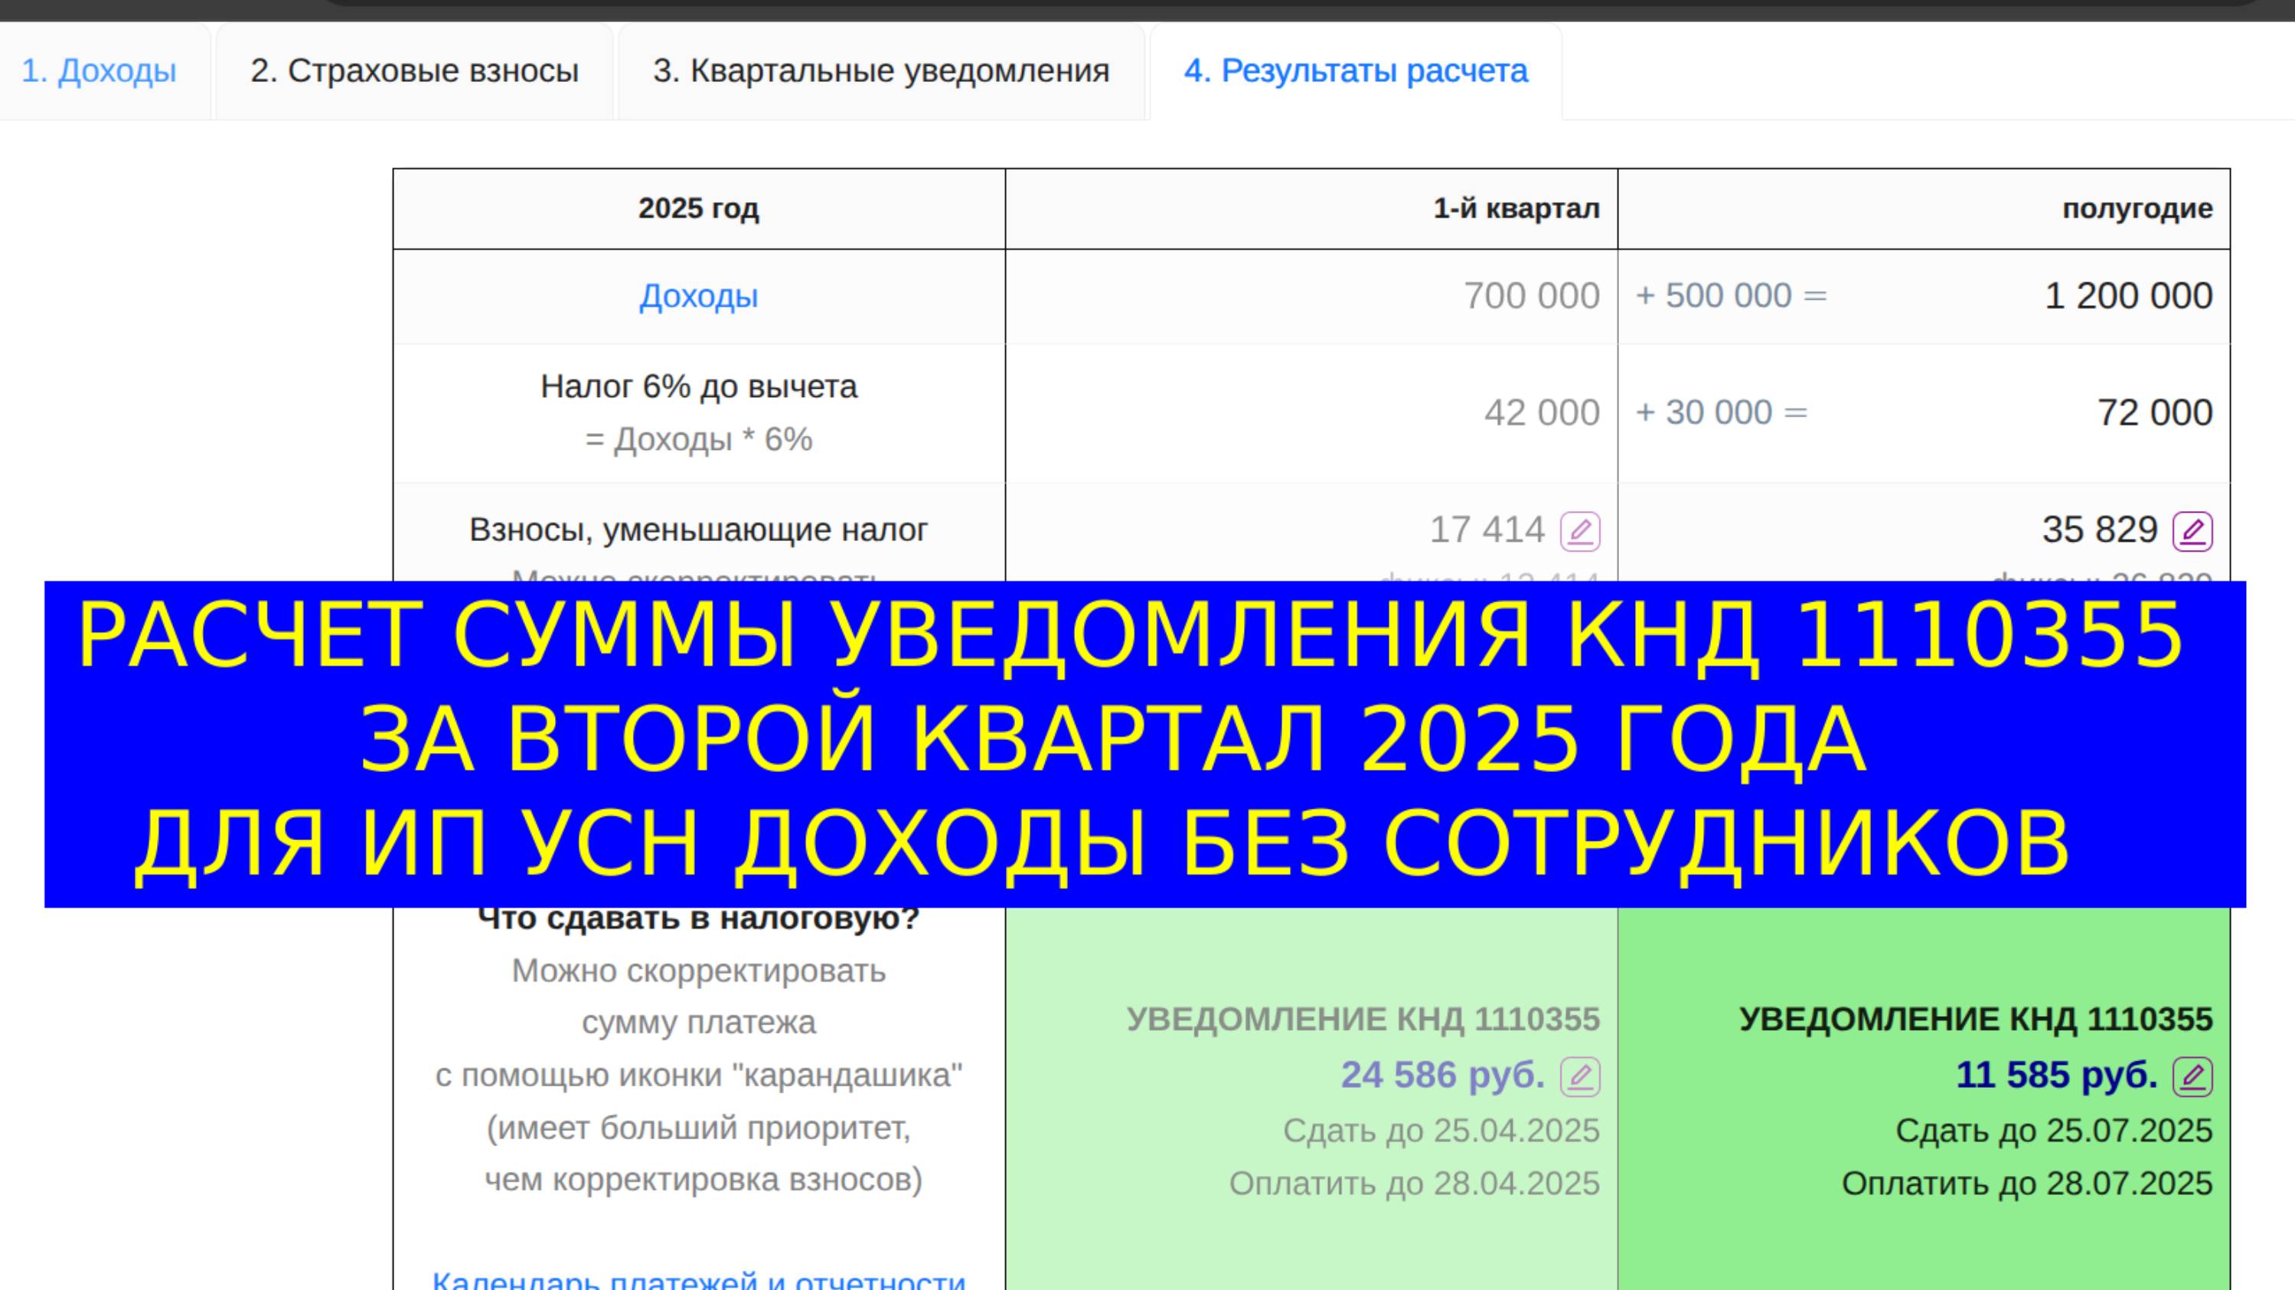The height and width of the screenshot is (1290, 2295).
Task: Open the Доходы link in the table
Action: click(698, 295)
